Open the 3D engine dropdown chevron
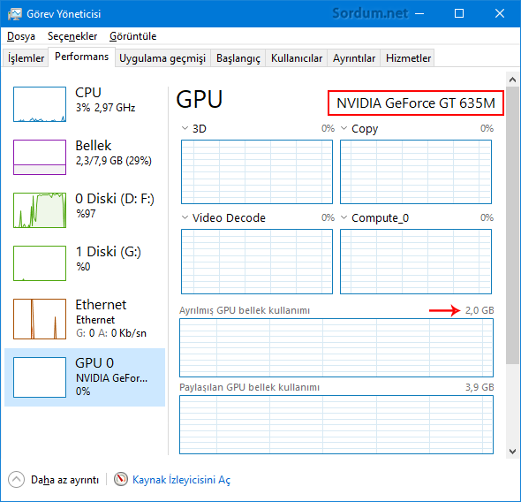The height and width of the screenshot is (502, 521). click(x=185, y=128)
